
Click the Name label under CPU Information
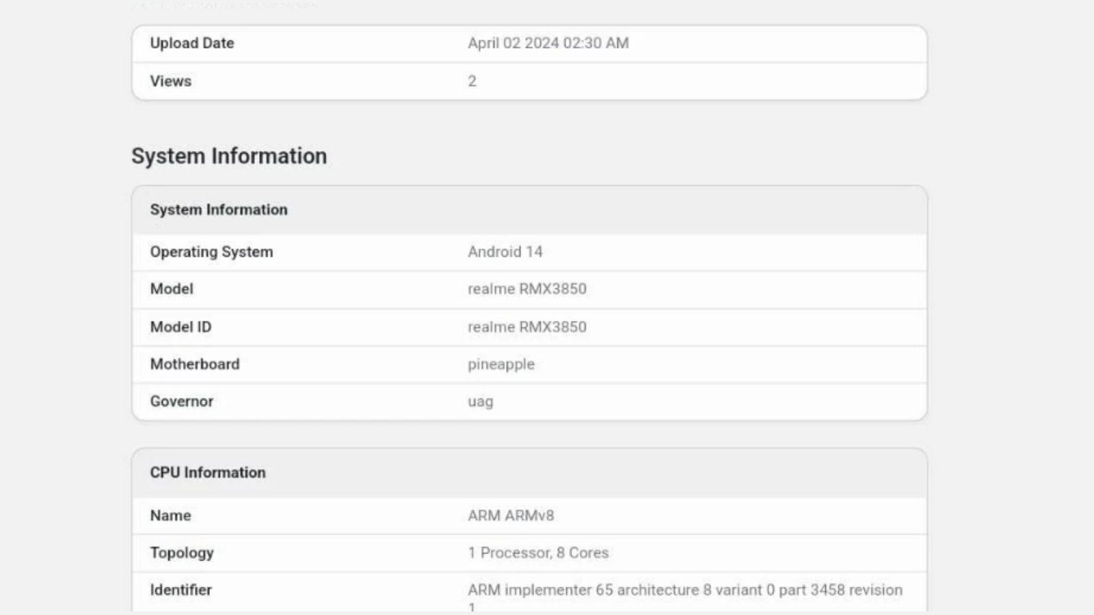coord(170,516)
